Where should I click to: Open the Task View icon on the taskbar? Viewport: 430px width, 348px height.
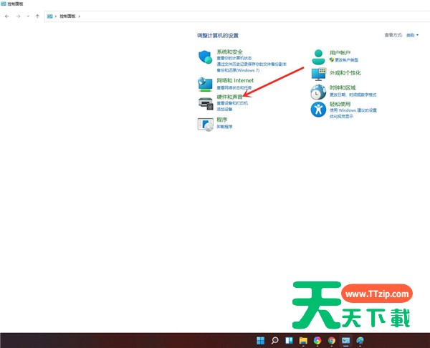click(289, 340)
